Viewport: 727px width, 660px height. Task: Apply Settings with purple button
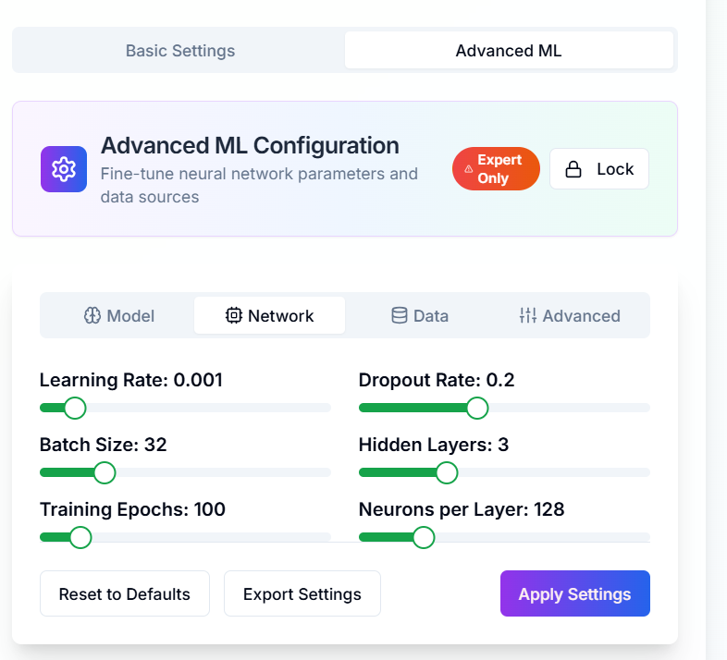tap(575, 593)
